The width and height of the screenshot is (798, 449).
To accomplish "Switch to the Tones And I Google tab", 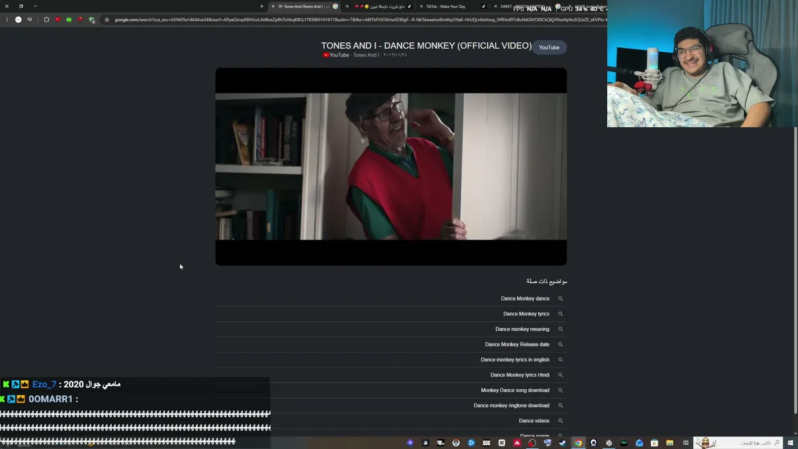I will tap(304, 6).
